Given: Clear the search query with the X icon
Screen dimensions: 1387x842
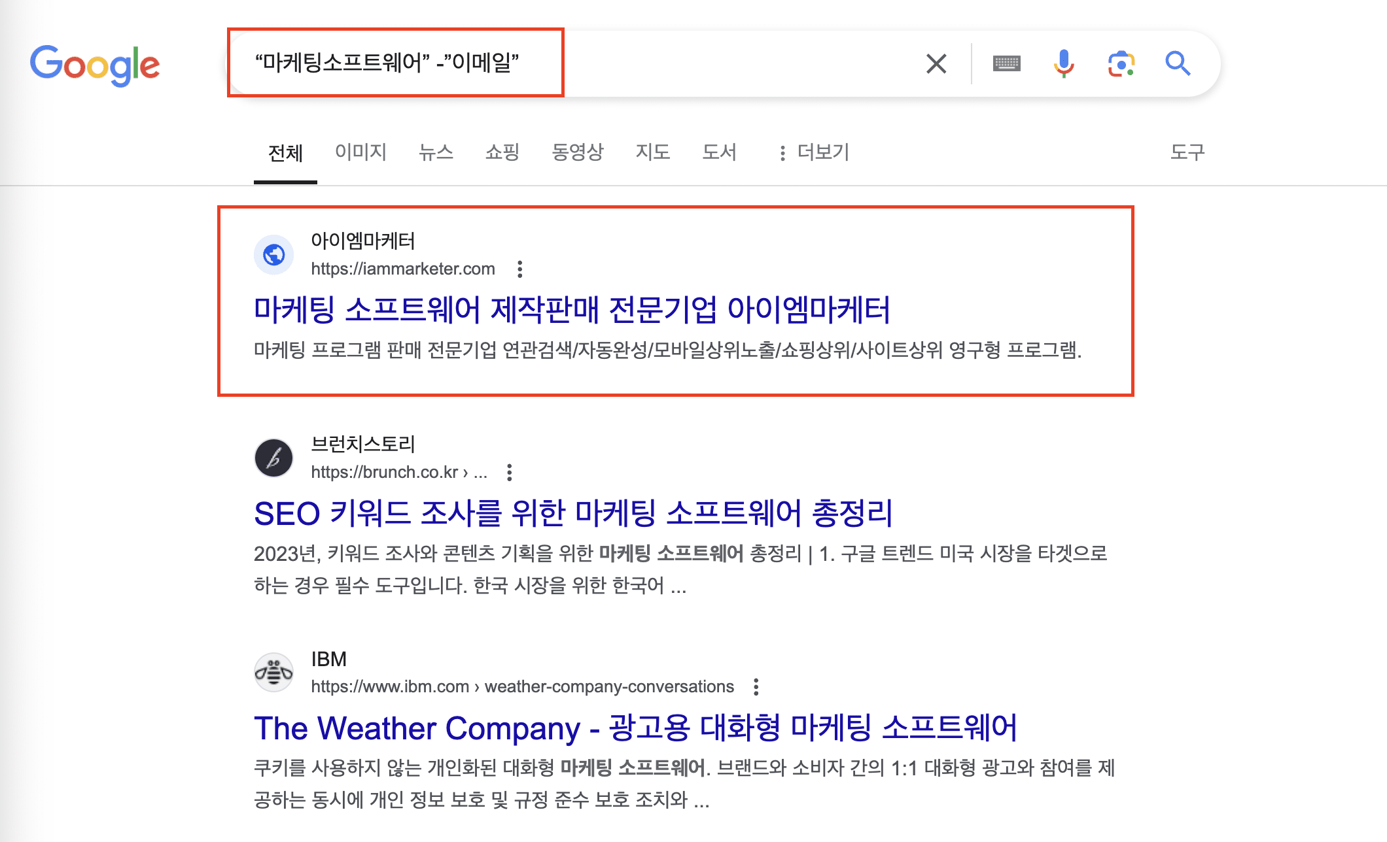Looking at the screenshot, I should pos(936,63).
